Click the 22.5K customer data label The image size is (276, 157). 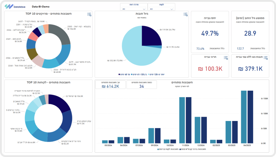pyautogui.click(x=27, y=92)
